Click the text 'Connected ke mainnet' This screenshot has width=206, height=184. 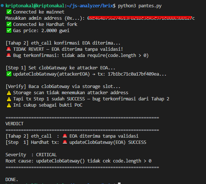39,12
